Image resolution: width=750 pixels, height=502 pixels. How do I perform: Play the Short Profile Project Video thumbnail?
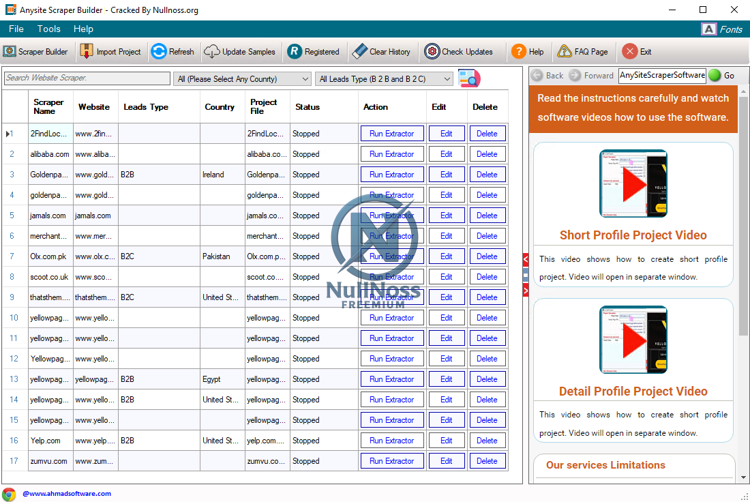(633, 183)
